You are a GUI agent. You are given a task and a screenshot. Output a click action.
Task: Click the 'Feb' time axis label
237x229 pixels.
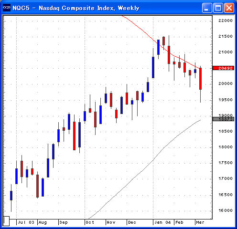(179, 222)
